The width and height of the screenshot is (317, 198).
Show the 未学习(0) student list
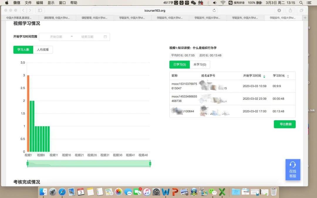tap(200, 65)
